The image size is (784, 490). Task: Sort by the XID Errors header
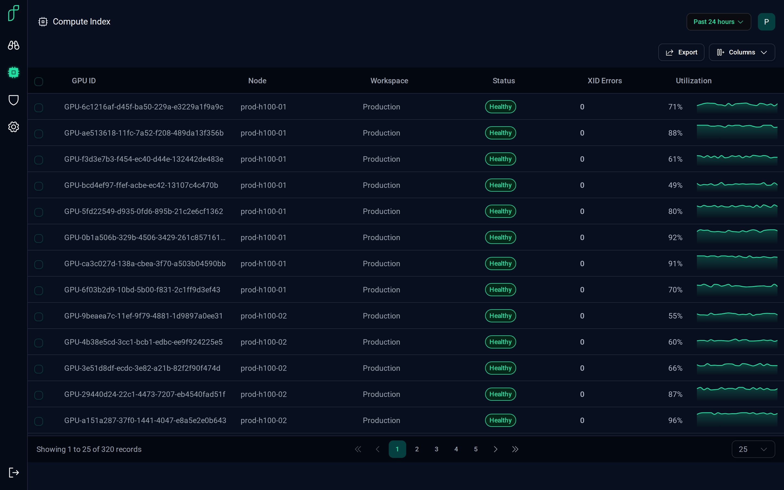[605, 81]
